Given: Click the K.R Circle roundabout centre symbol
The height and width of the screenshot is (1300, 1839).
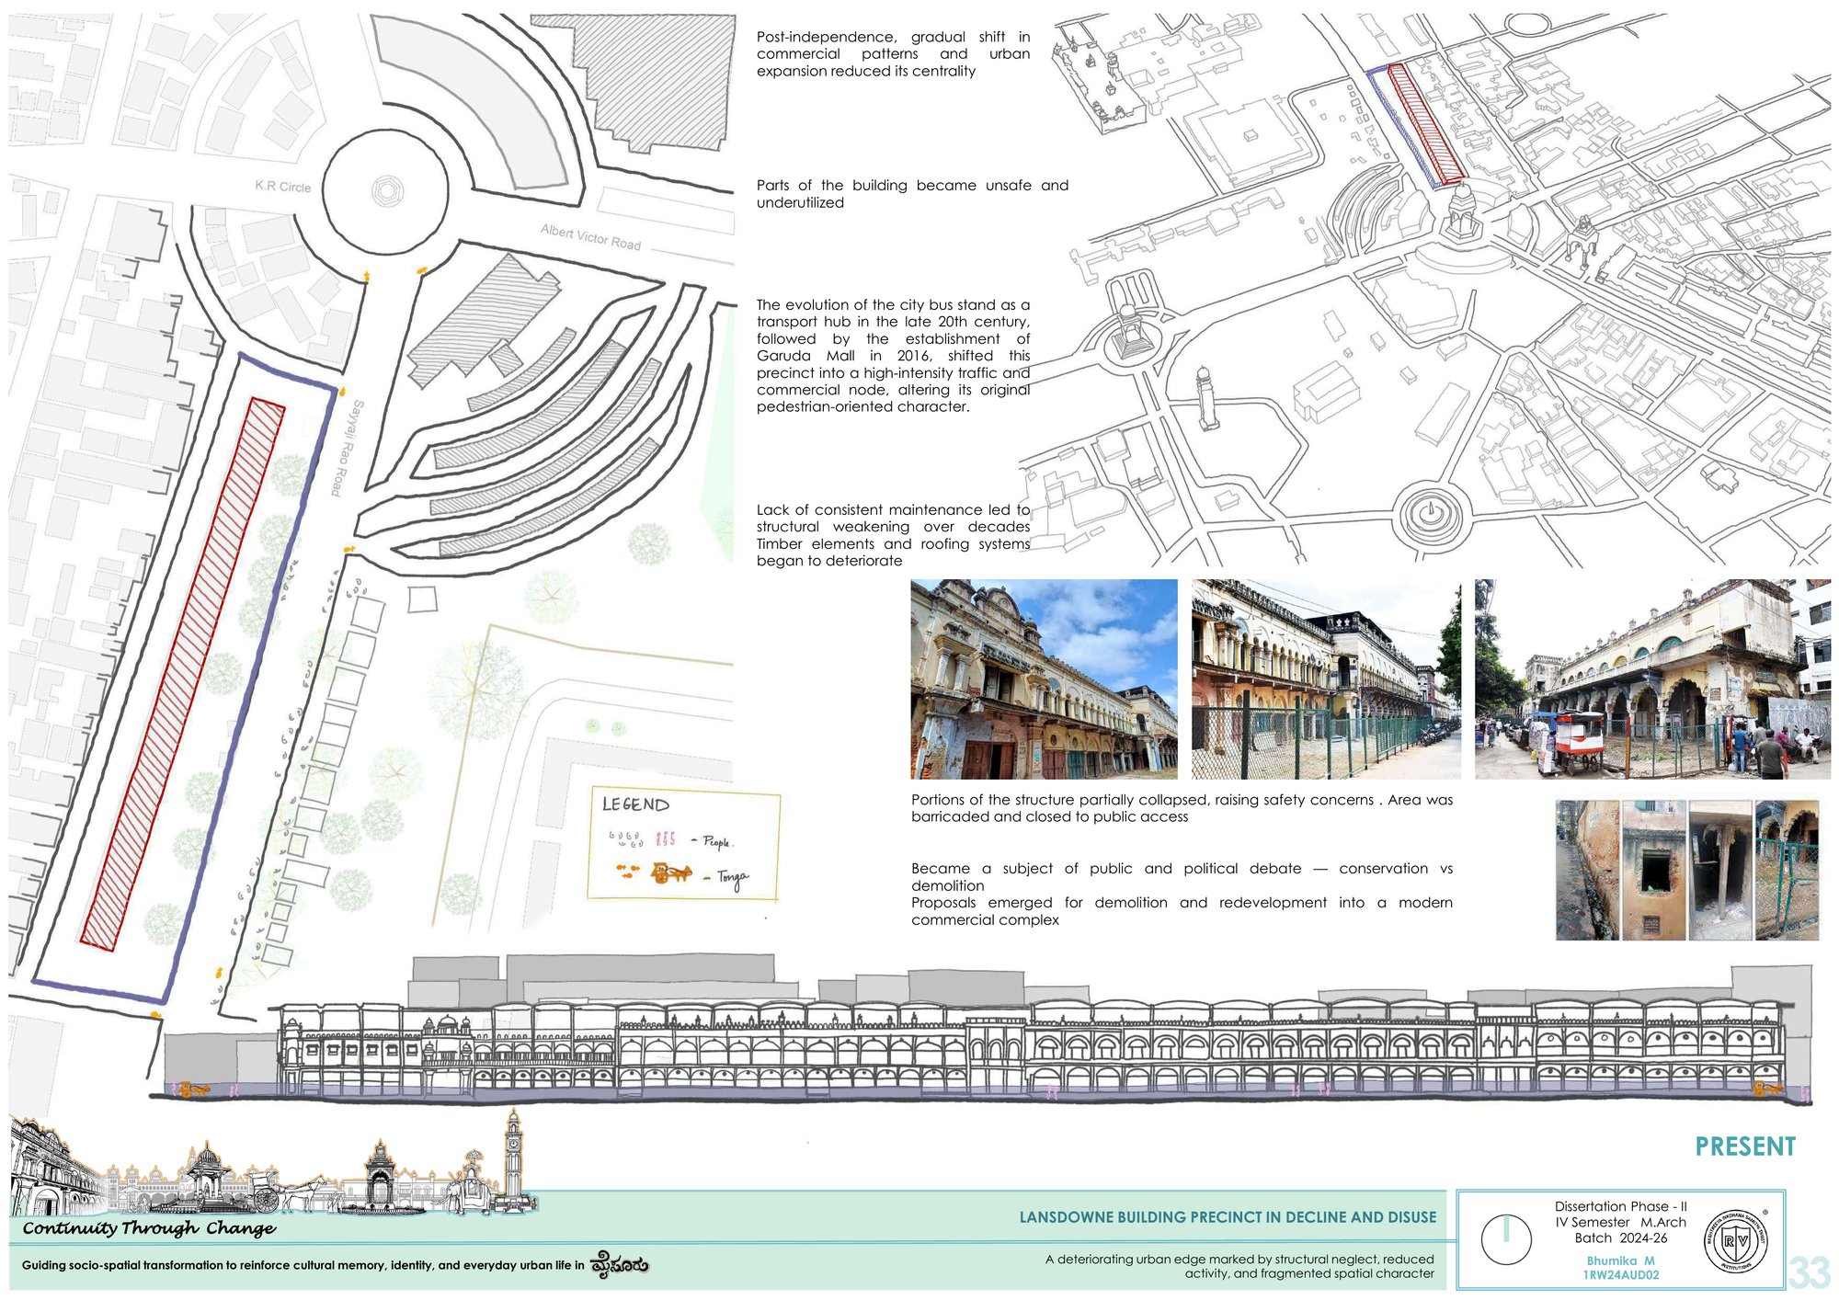Looking at the screenshot, I should click(x=387, y=192).
